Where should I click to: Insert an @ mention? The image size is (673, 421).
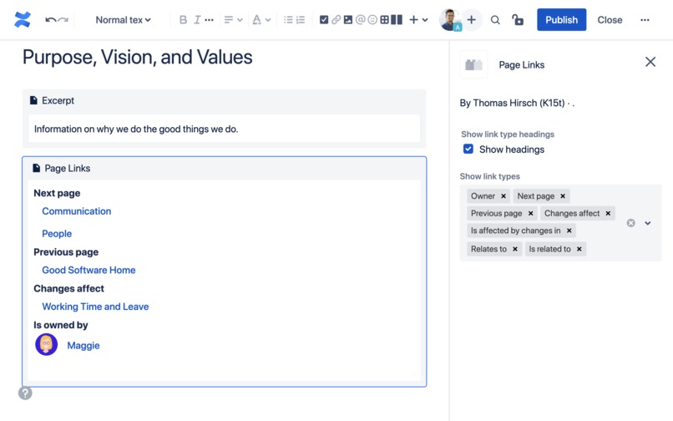point(360,20)
